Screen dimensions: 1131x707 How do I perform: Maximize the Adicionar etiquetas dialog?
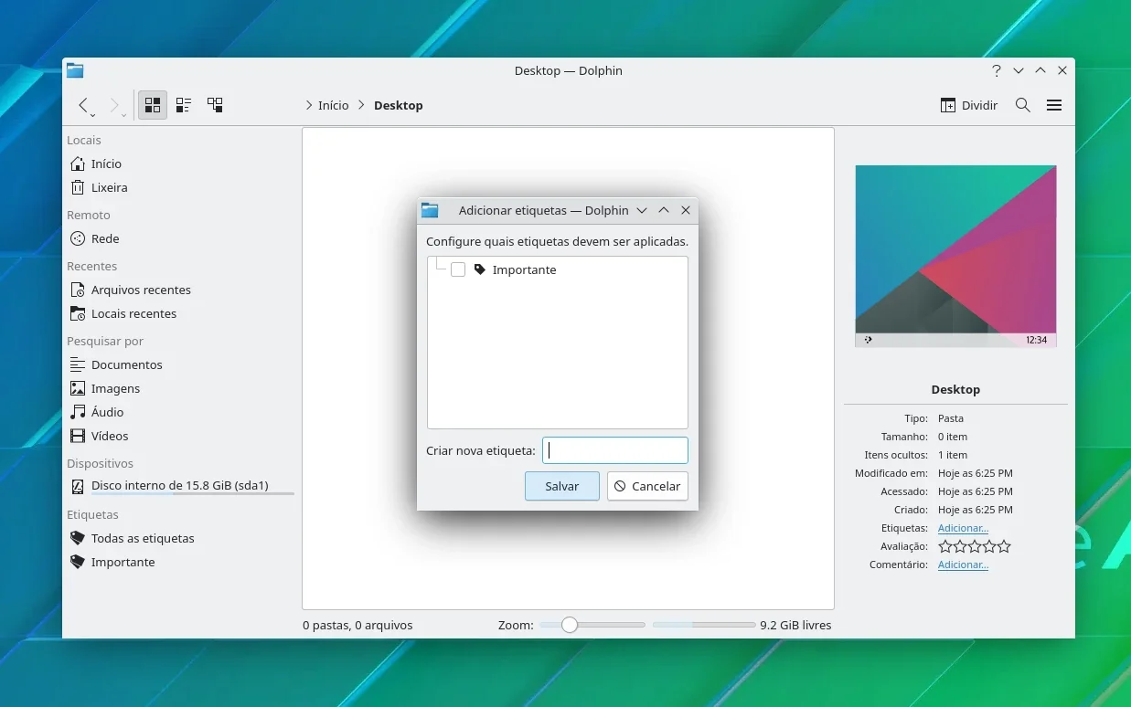tap(664, 210)
